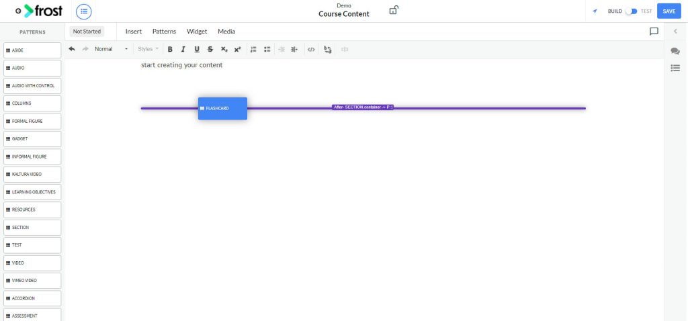Screen dimensions: 688x321
Task: Open the chat bubbles icon in right sidebar
Action: click(x=675, y=51)
